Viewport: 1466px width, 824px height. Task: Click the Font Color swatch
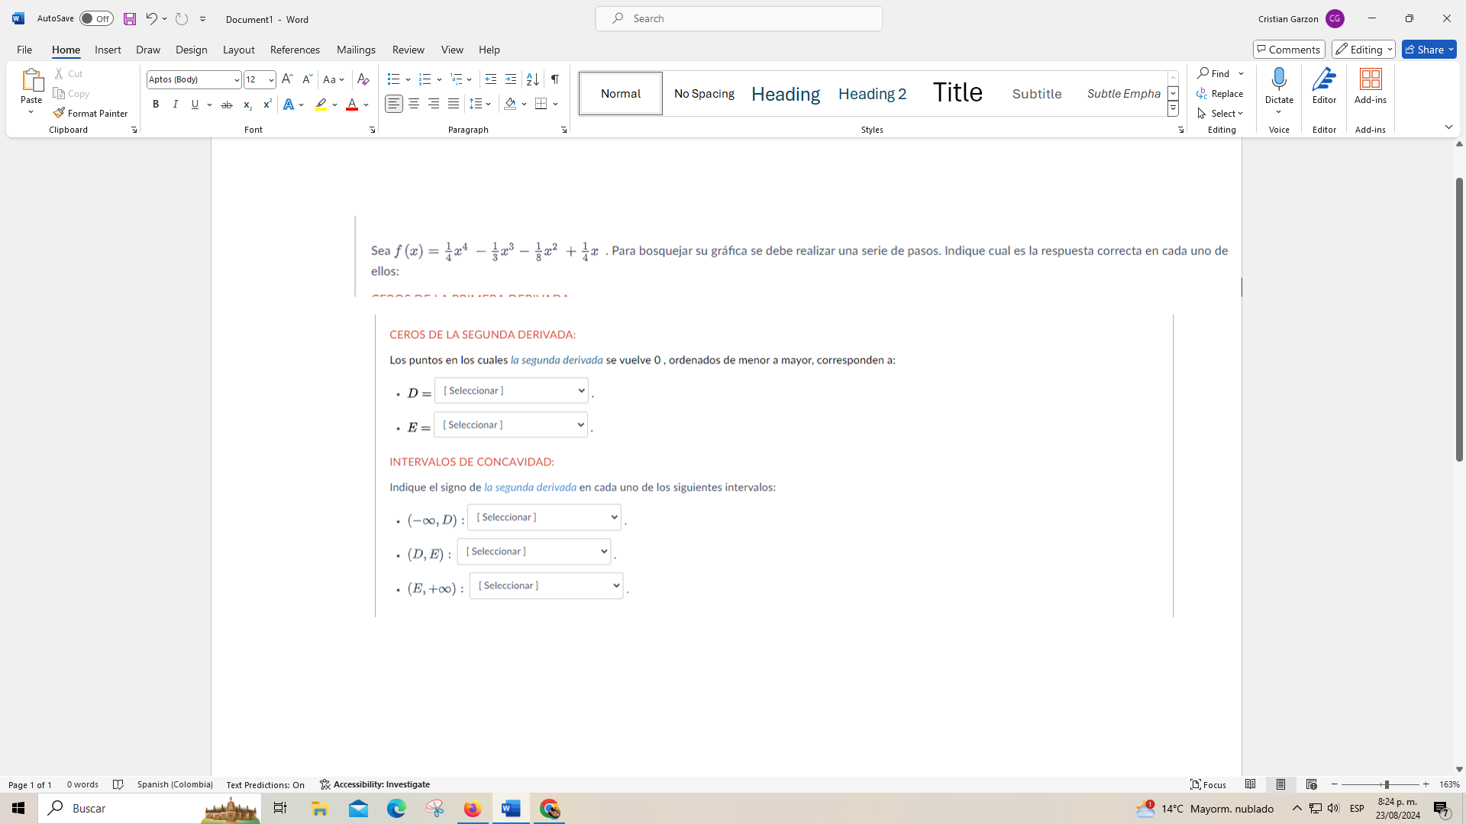[351, 104]
